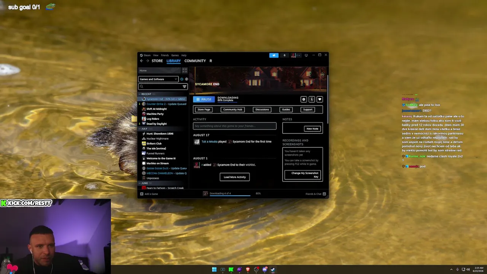Click the microphone tray icon

457,270
